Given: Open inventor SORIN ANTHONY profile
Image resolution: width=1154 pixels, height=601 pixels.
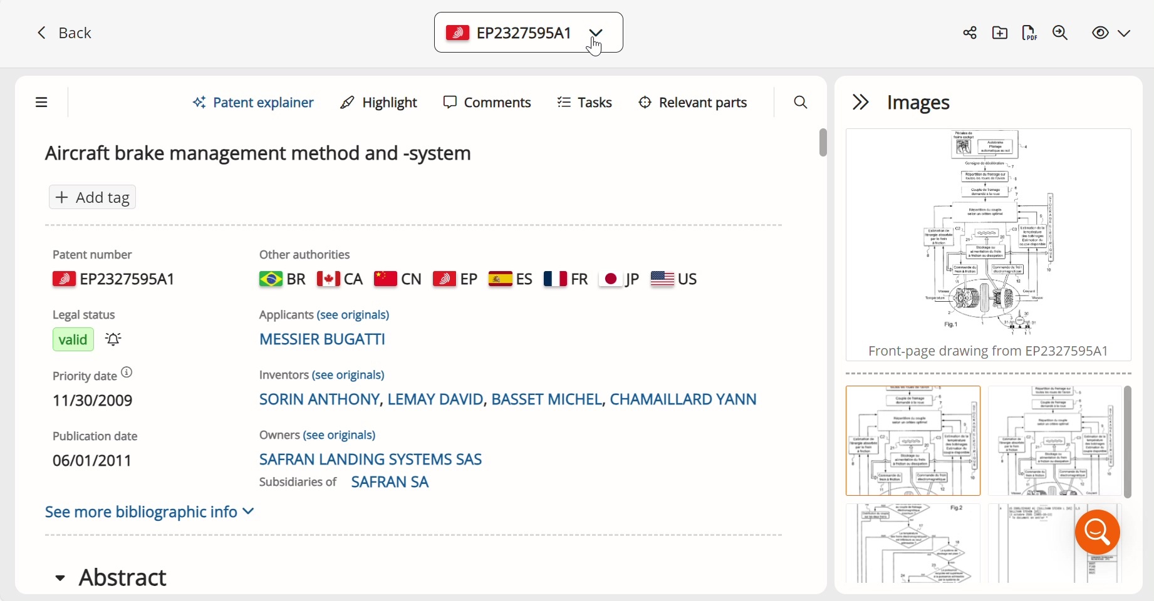Looking at the screenshot, I should coord(319,399).
